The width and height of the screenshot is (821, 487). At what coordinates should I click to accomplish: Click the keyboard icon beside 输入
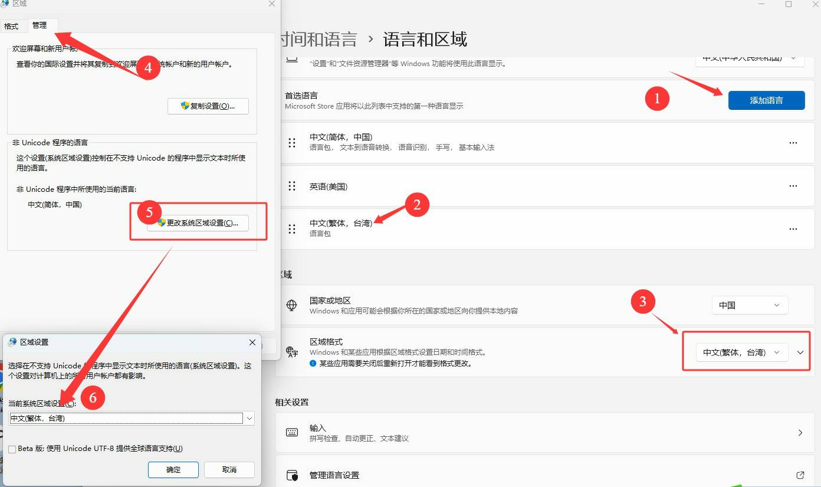[x=291, y=433]
